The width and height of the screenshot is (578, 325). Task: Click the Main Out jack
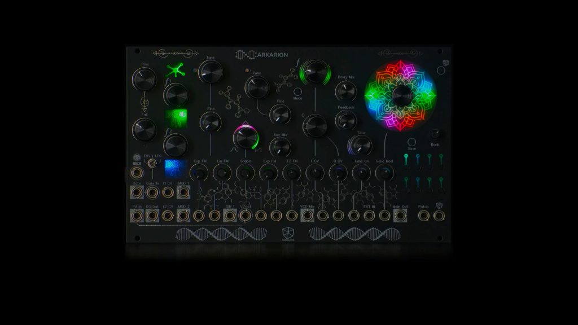point(400,217)
